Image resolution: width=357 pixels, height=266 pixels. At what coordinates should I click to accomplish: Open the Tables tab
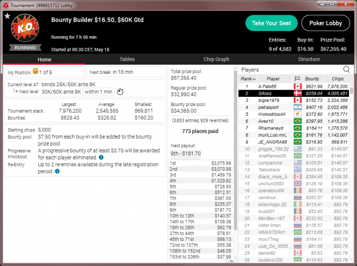coord(127,59)
